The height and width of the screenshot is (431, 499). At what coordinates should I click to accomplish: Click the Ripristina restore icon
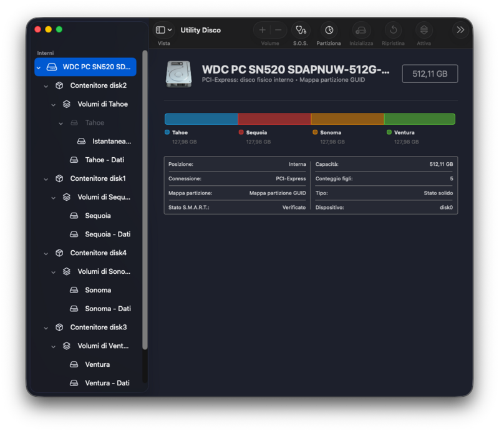click(393, 30)
